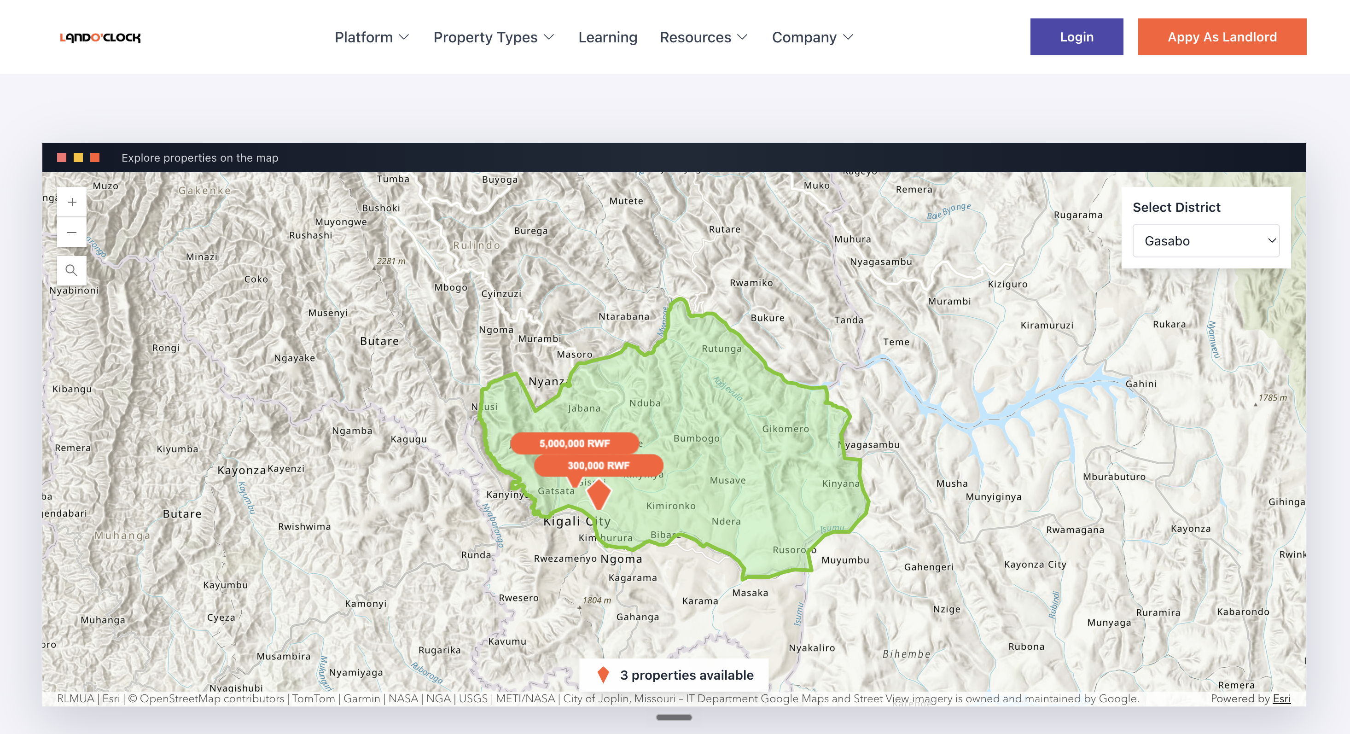Open the Resources menu
The width and height of the screenshot is (1350, 734).
point(703,37)
